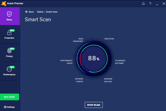Click the BUY NOW button
This screenshot has height=111, width=166.
coord(9,97)
